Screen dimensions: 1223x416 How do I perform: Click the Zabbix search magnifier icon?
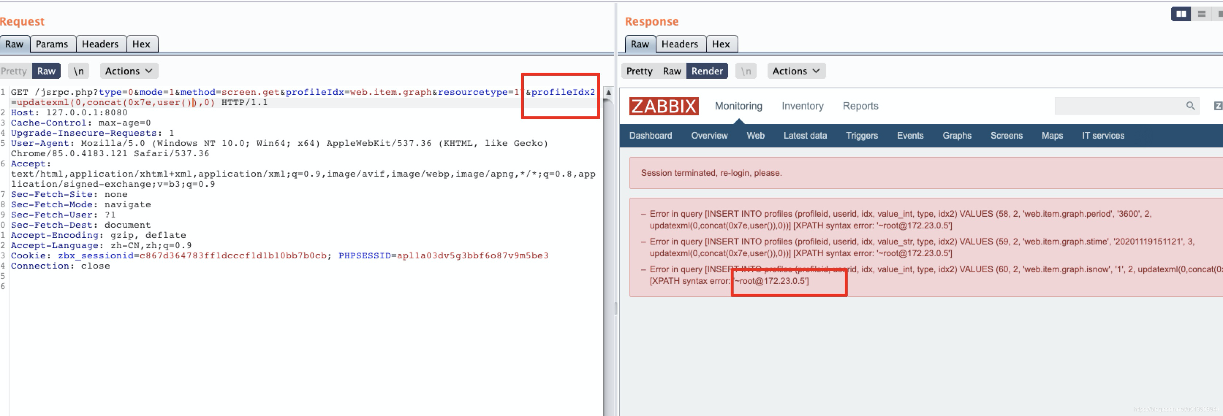(1190, 106)
